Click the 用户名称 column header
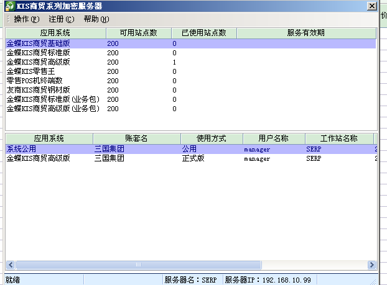Viewport: 387px width, 285px height. (274, 138)
